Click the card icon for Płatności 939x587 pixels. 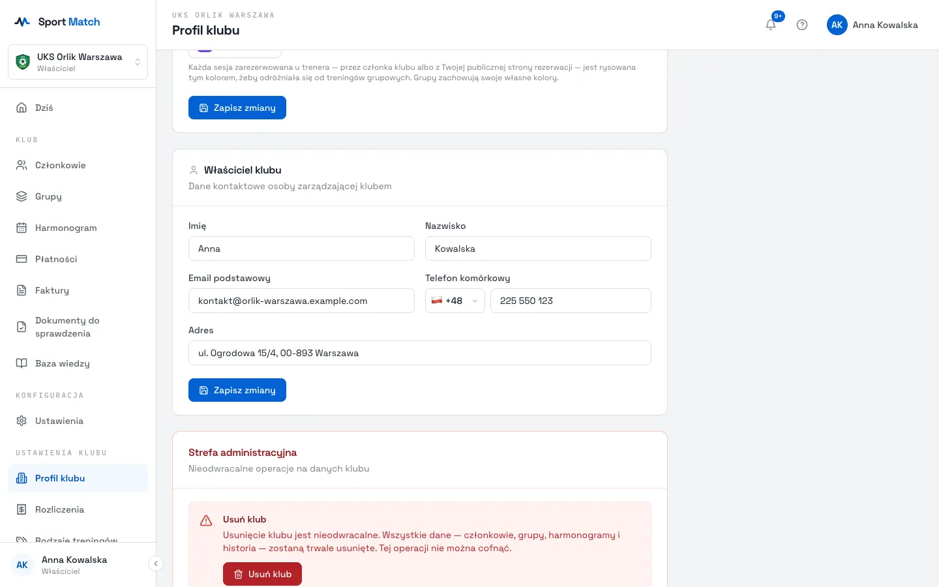(22, 259)
